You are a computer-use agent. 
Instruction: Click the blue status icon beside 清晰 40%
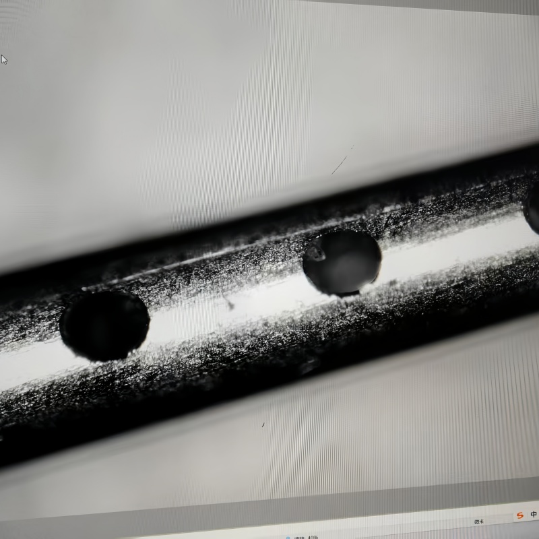click(x=287, y=536)
